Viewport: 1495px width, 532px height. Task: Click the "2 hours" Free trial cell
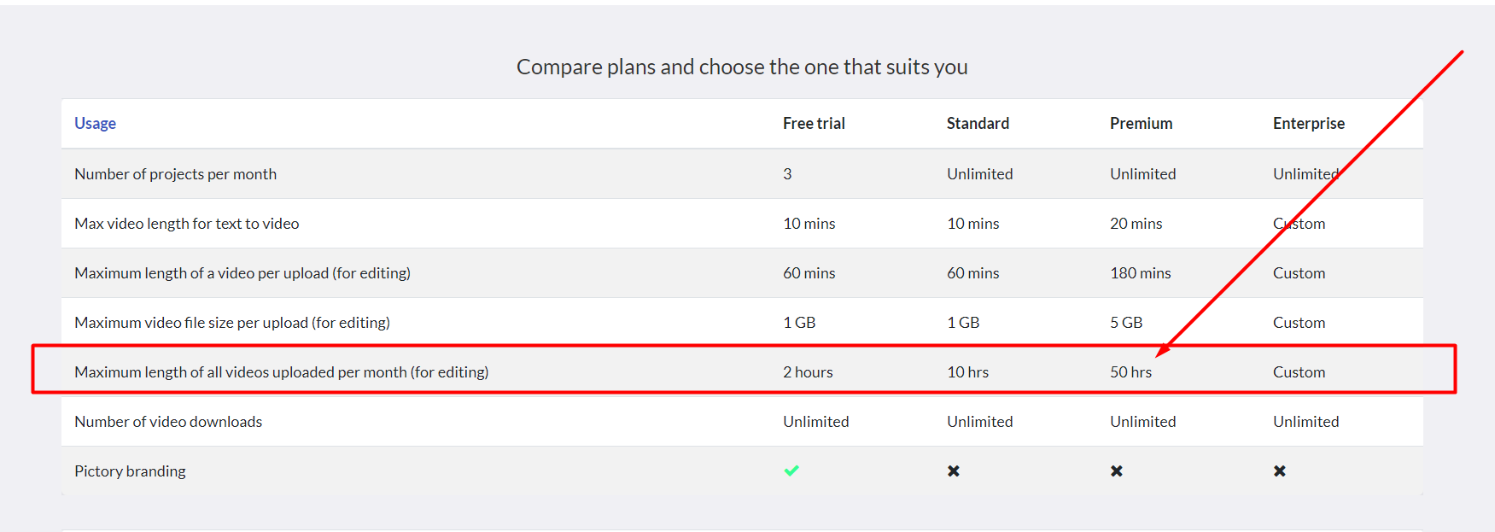click(808, 372)
